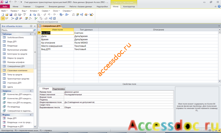The width and height of the screenshot is (221, 133).
Task: Toggle the Primary Key icon
Action: tap(3, 18)
